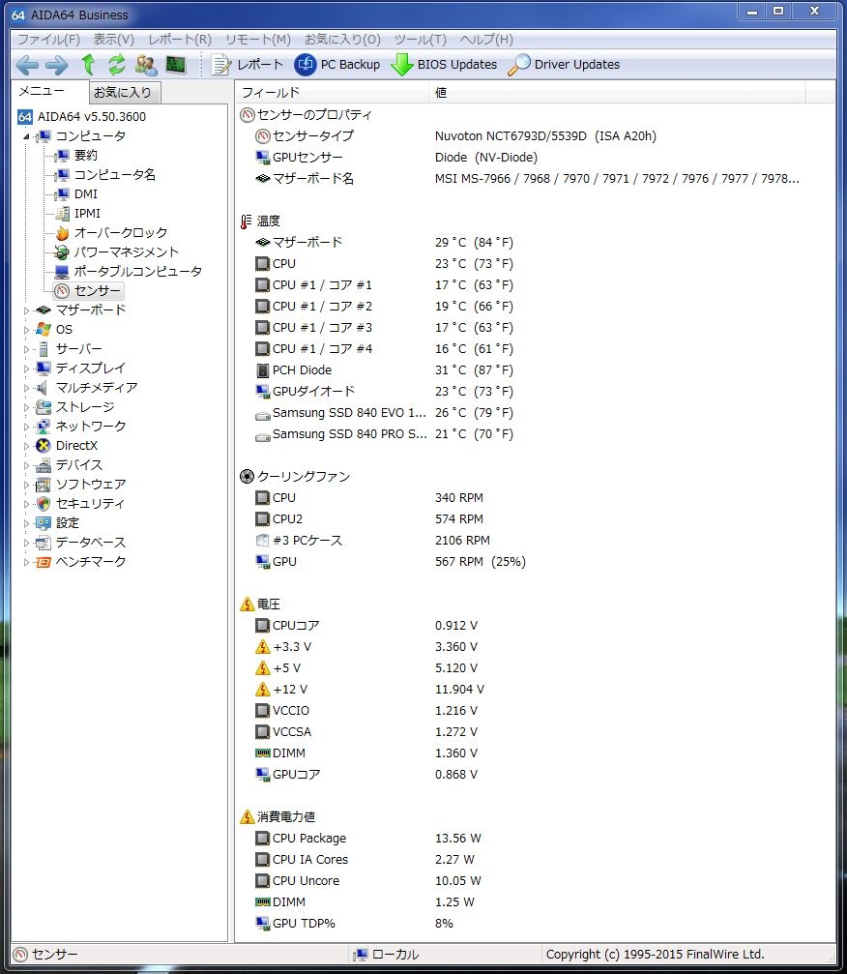Viewport: 847px width, 974px height.
Task: Select the GPUセンサー row
Action: [534, 157]
